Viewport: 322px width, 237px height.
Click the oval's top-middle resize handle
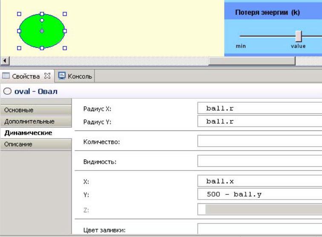click(42, 14)
